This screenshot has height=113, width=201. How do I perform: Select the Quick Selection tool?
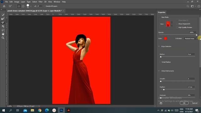3,15
